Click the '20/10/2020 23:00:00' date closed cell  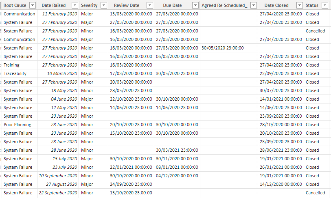[281, 133]
